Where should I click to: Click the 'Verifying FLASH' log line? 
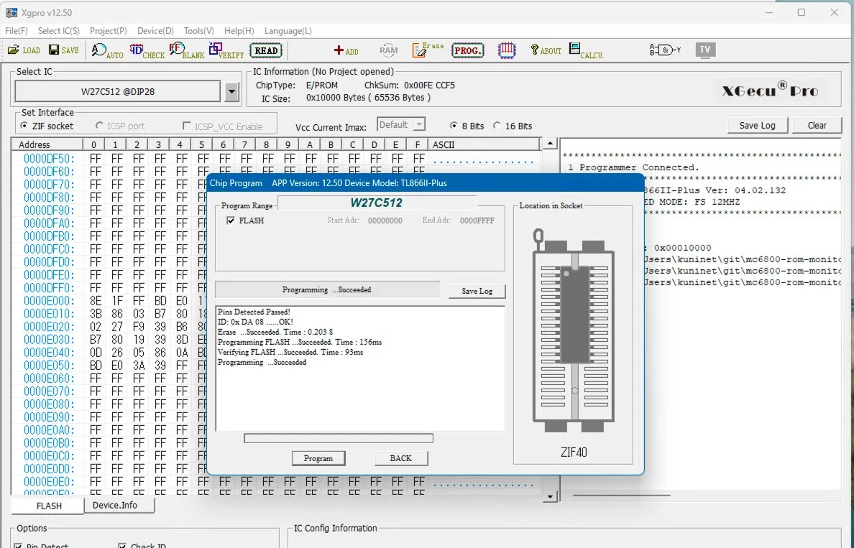(290, 352)
